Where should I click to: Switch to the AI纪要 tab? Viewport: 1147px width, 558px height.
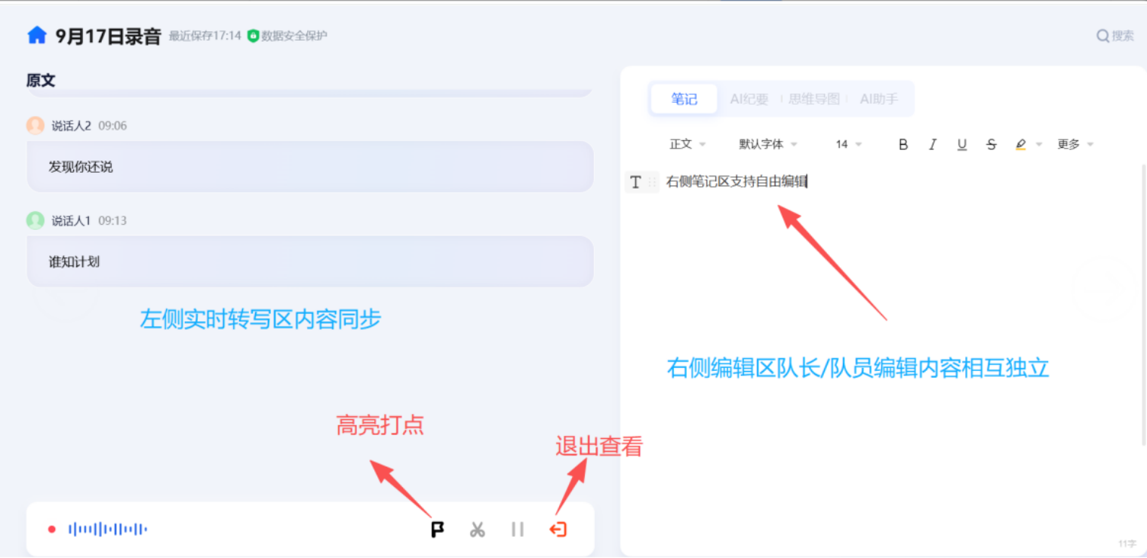(749, 99)
